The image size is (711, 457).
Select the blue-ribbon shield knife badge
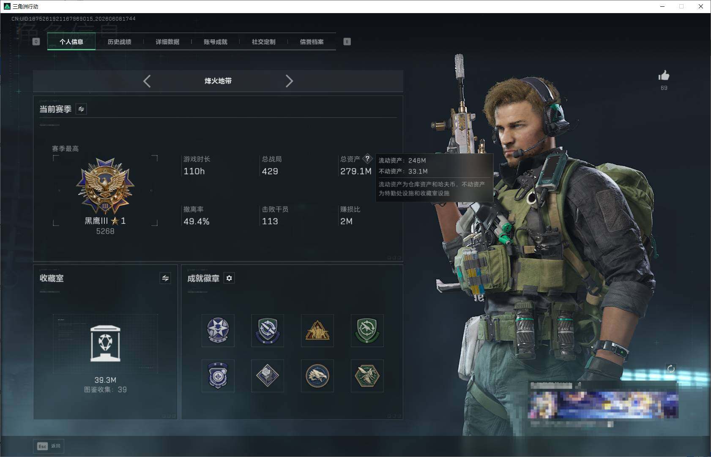click(x=268, y=330)
